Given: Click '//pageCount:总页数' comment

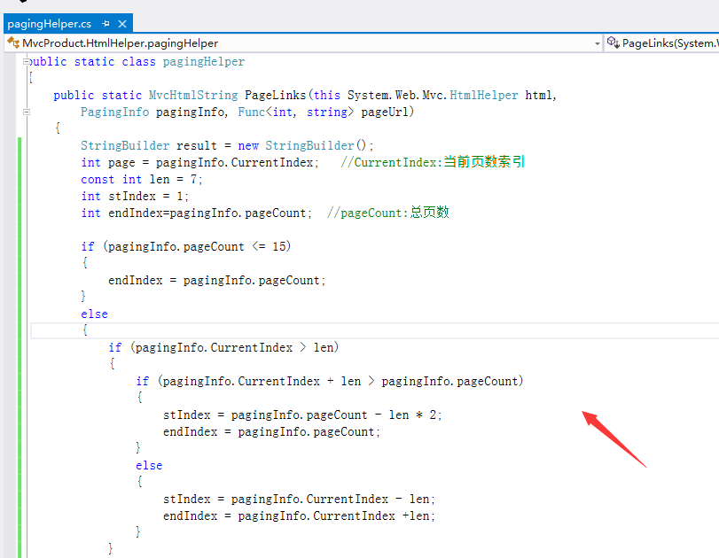Looking at the screenshot, I should click(388, 213).
